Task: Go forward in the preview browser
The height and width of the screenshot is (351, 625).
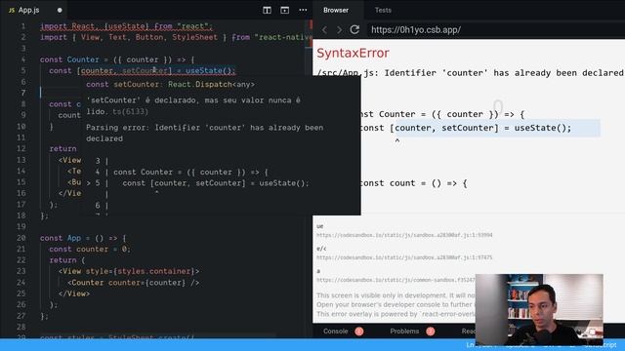Action: (339, 30)
